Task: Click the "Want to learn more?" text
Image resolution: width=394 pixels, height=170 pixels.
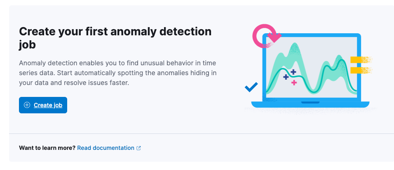Action: click(x=47, y=148)
